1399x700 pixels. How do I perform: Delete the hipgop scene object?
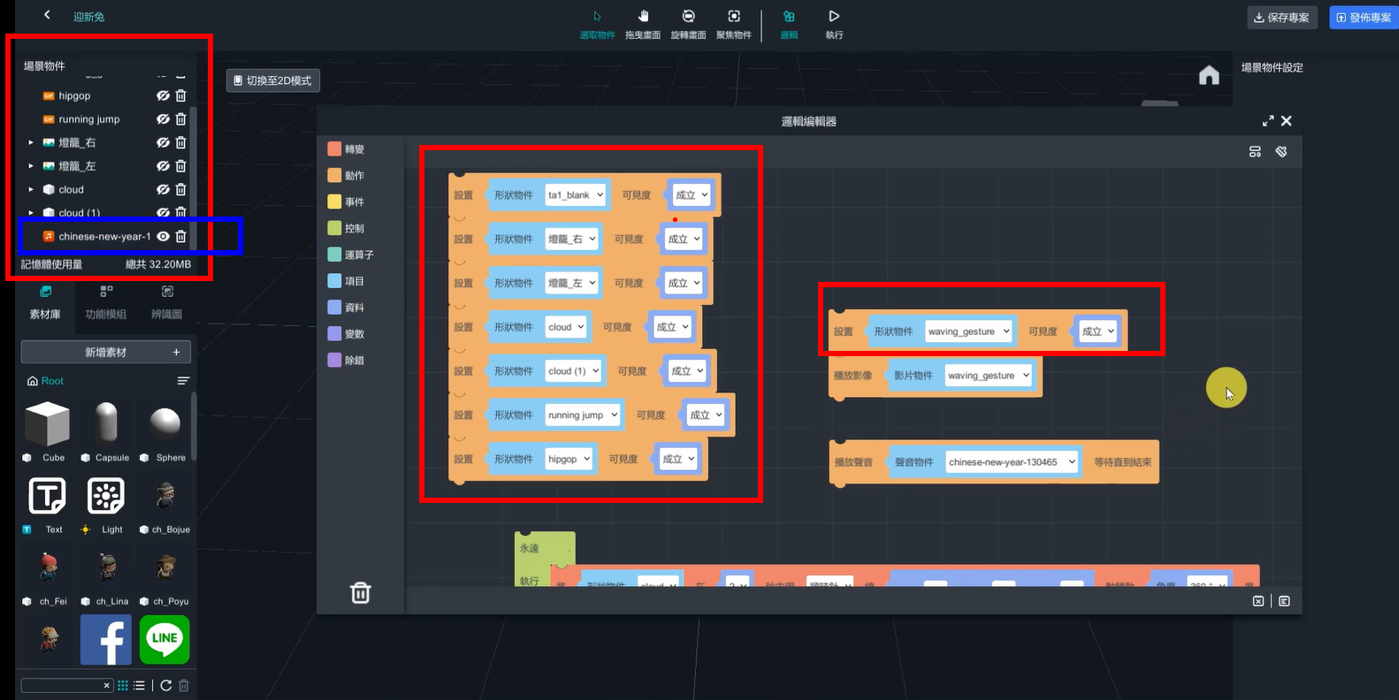click(x=181, y=95)
